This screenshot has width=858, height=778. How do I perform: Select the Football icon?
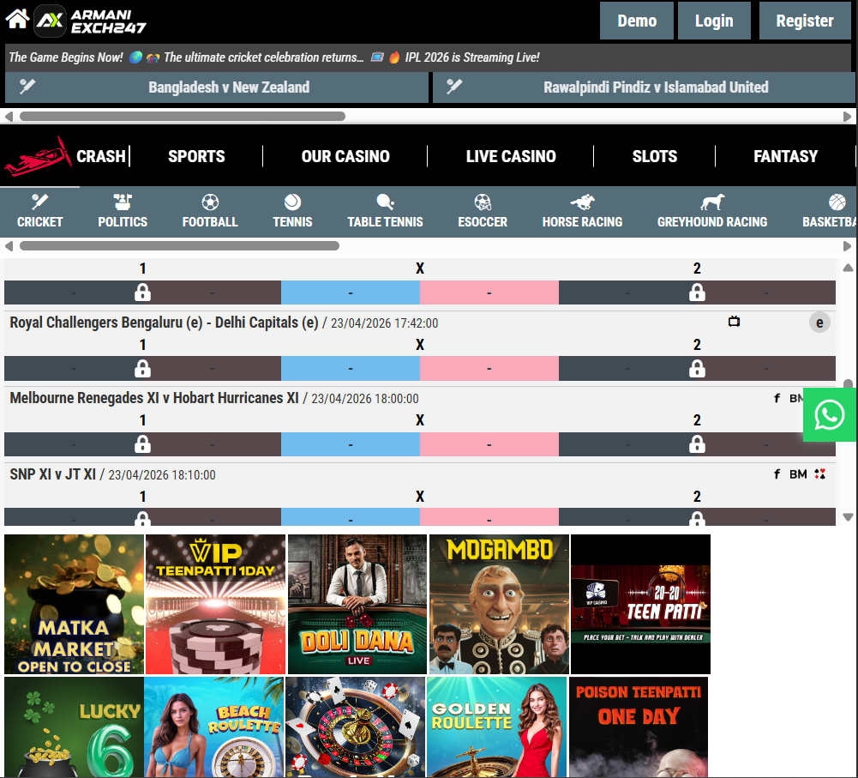point(210,202)
